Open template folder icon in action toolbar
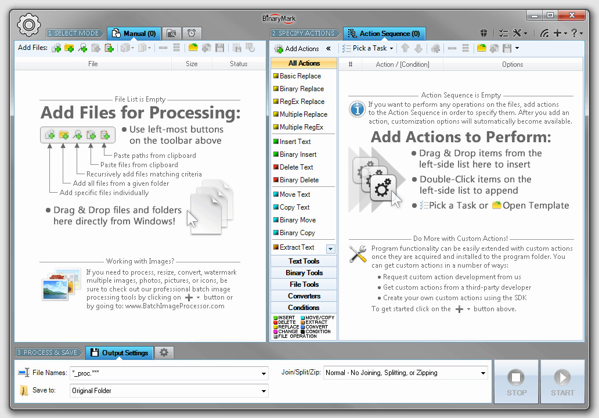Image resolution: width=599 pixels, height=418 pixels. point(481,48)
